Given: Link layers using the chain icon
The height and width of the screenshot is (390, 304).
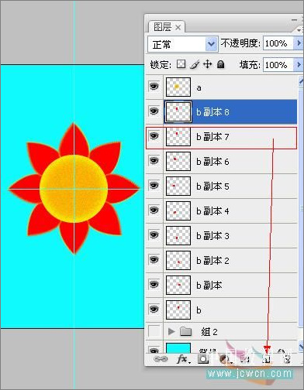Looking at the screenshot, I should [x=161, y=359].
